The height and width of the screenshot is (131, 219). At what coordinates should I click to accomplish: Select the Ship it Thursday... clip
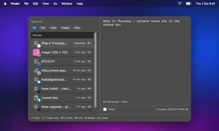click(62, 43)
